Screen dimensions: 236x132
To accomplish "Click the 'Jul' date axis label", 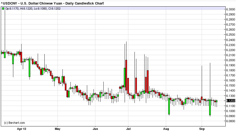I will click(128, 129).
